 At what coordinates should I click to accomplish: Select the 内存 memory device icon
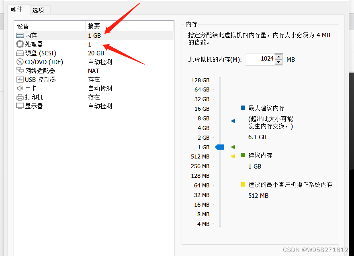tap(20, 35)
